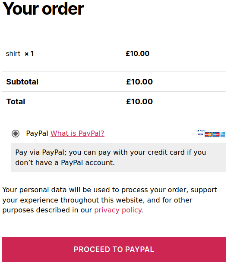234x268 pixels.
Task: Click the Subtotal label
Action: tap(22, 82)
